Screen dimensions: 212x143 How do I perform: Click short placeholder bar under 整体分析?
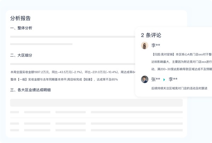[41, 44]
